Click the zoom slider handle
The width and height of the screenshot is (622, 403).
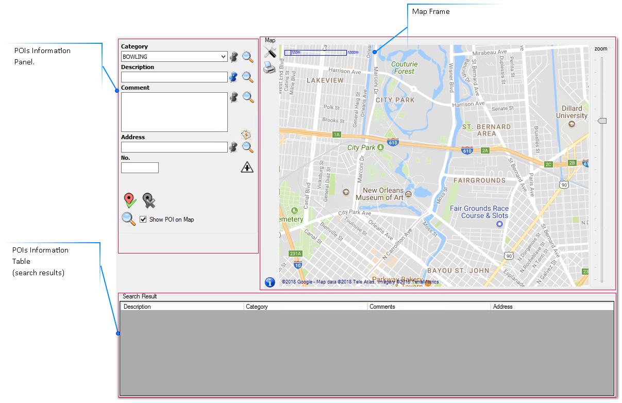pos(601,121)
